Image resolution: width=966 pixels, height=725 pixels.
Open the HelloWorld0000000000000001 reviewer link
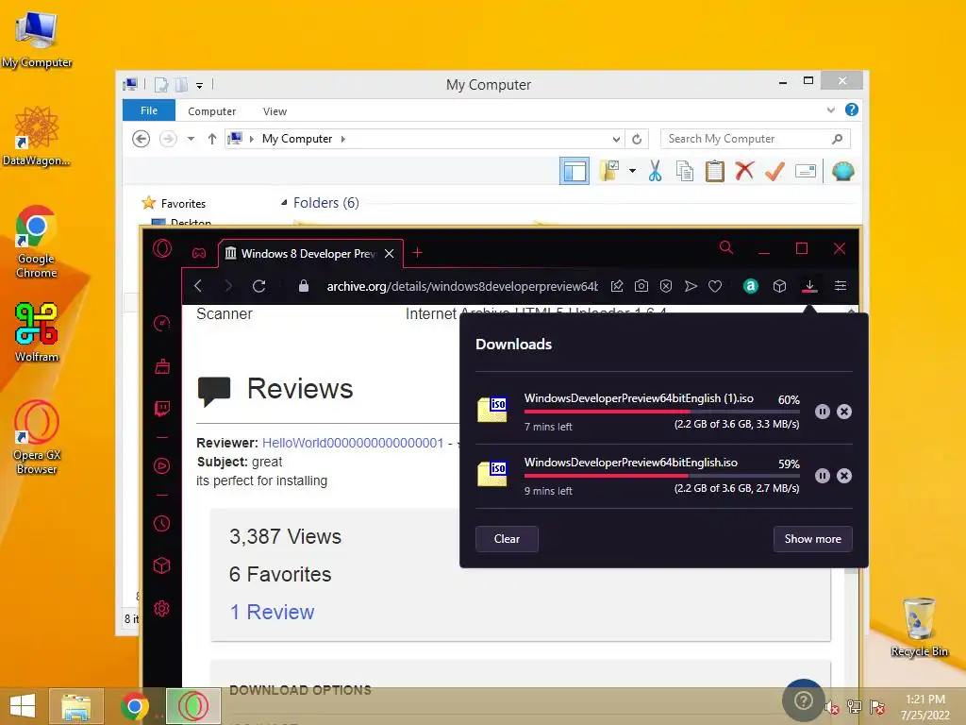pyautogui.click(x=353, y=443)
